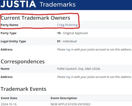Select the Trademark Events section heading
The width and height of the screenshot is (132, 106).
23,89
